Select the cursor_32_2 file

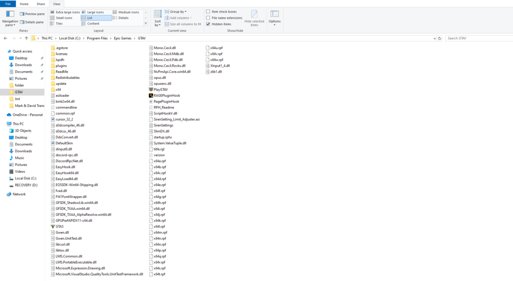pos(62,119)
